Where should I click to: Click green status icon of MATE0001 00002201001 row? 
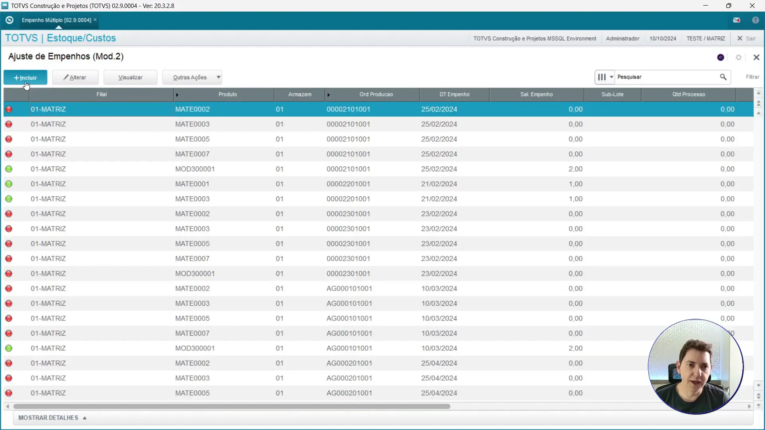coord(9,184)
